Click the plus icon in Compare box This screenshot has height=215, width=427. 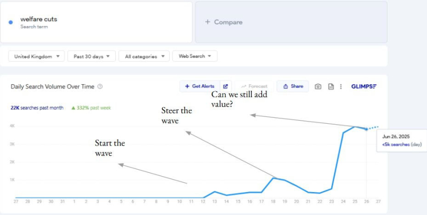click(208, 22)
